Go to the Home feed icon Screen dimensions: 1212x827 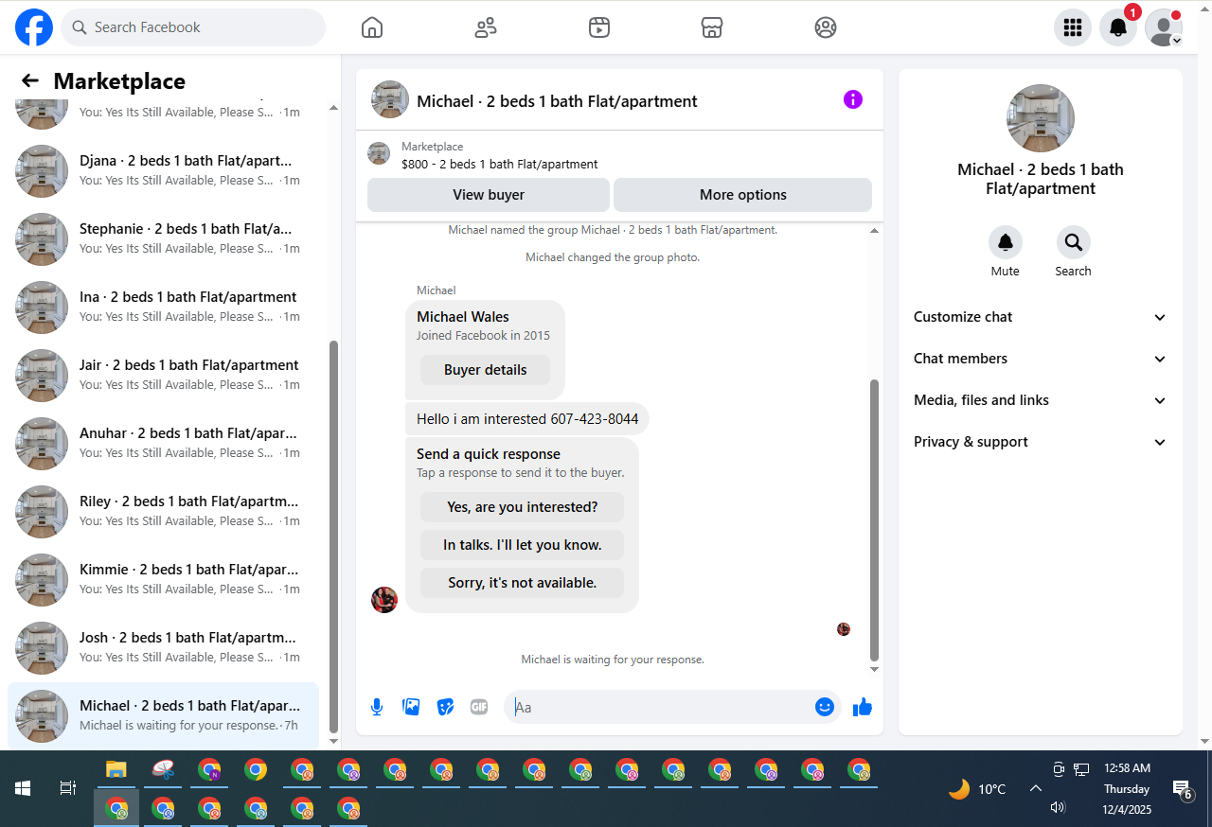click(x=372, y=27)
